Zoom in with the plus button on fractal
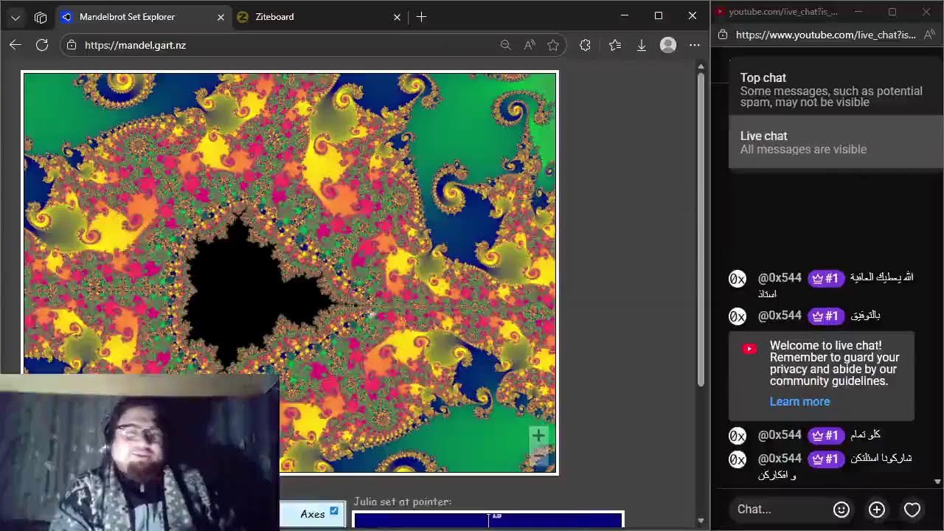944x531 pixels. coord(538,435)
